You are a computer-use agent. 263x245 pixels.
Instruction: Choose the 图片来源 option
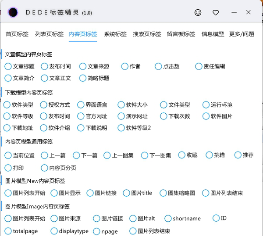point(54,219)
